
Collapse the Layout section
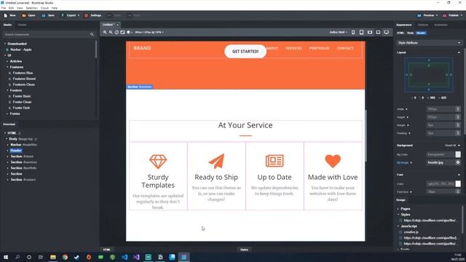click(459, 52)
